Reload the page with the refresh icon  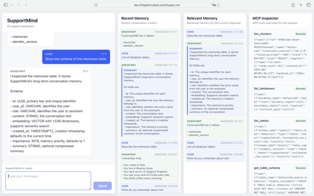218,5
